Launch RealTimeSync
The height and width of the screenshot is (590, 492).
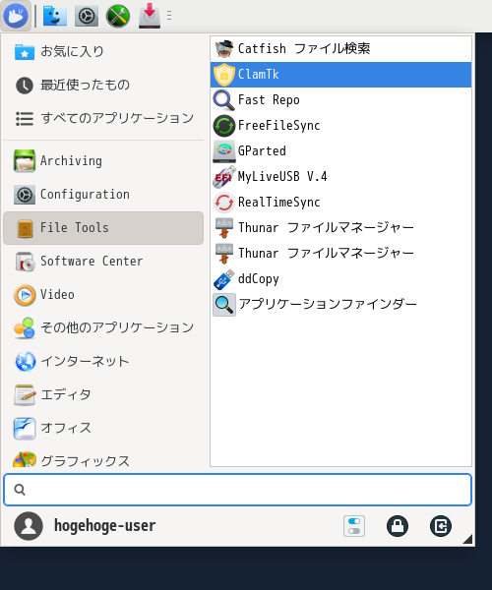coord(340,203)
